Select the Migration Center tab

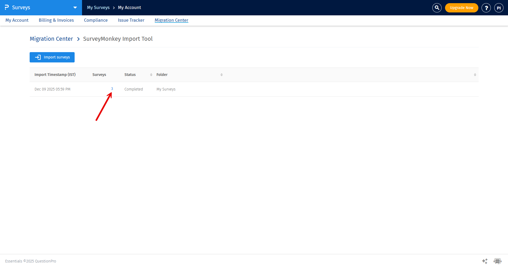(171, 20)
